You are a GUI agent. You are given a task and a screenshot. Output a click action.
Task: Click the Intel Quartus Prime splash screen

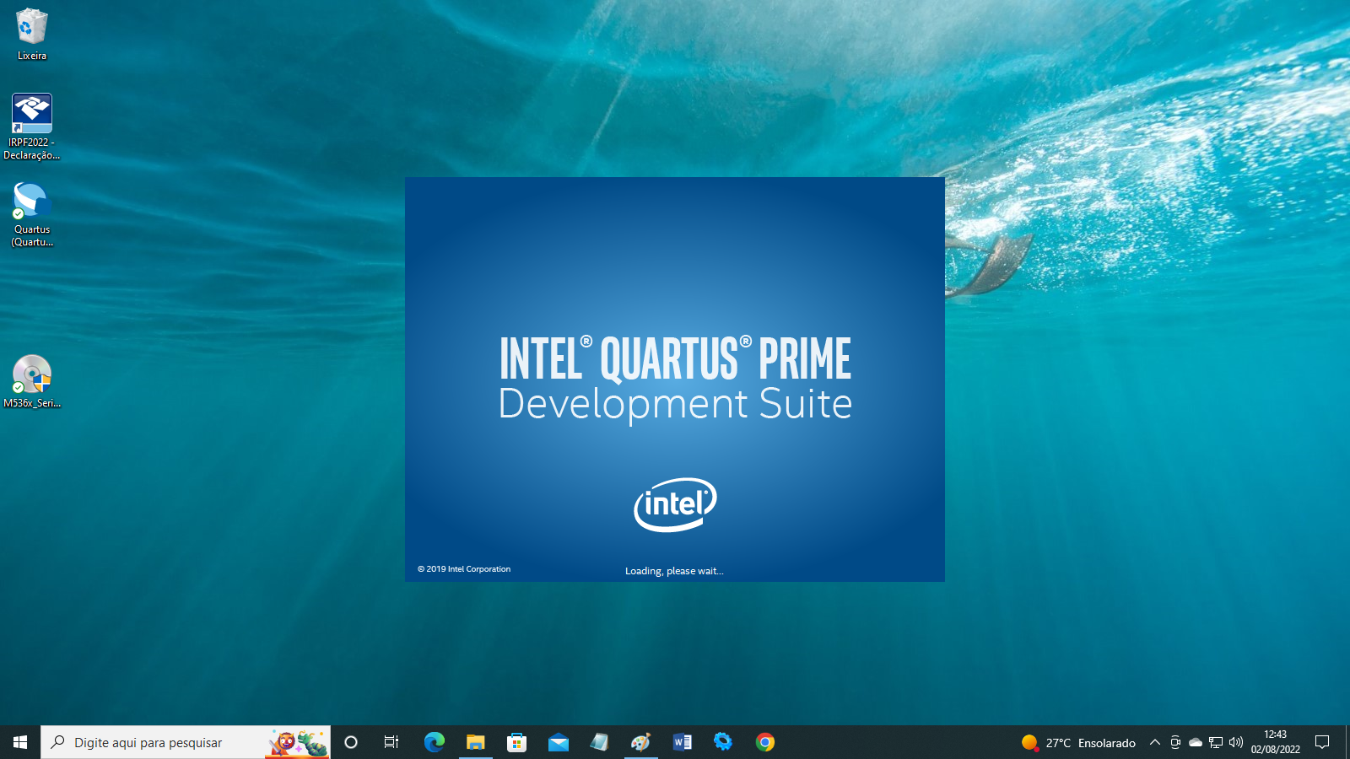click(675, 379)
